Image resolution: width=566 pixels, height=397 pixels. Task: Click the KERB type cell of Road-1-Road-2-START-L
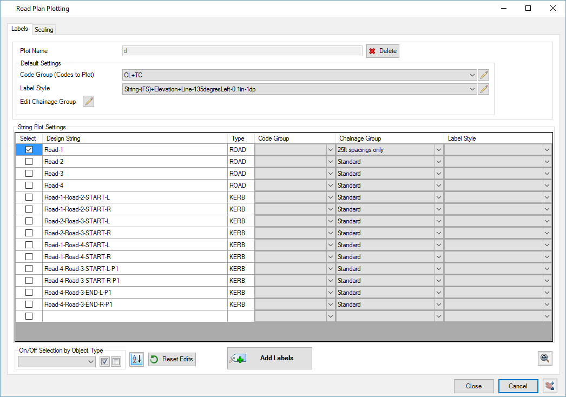pos(241,197)
